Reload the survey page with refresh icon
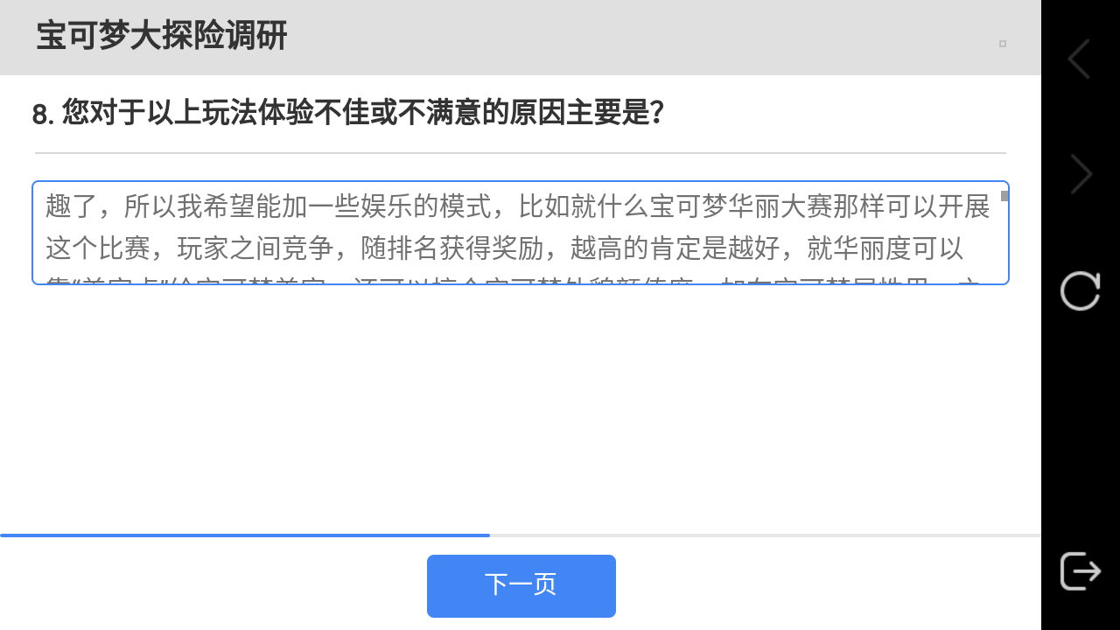 [x=1081, y=290]
